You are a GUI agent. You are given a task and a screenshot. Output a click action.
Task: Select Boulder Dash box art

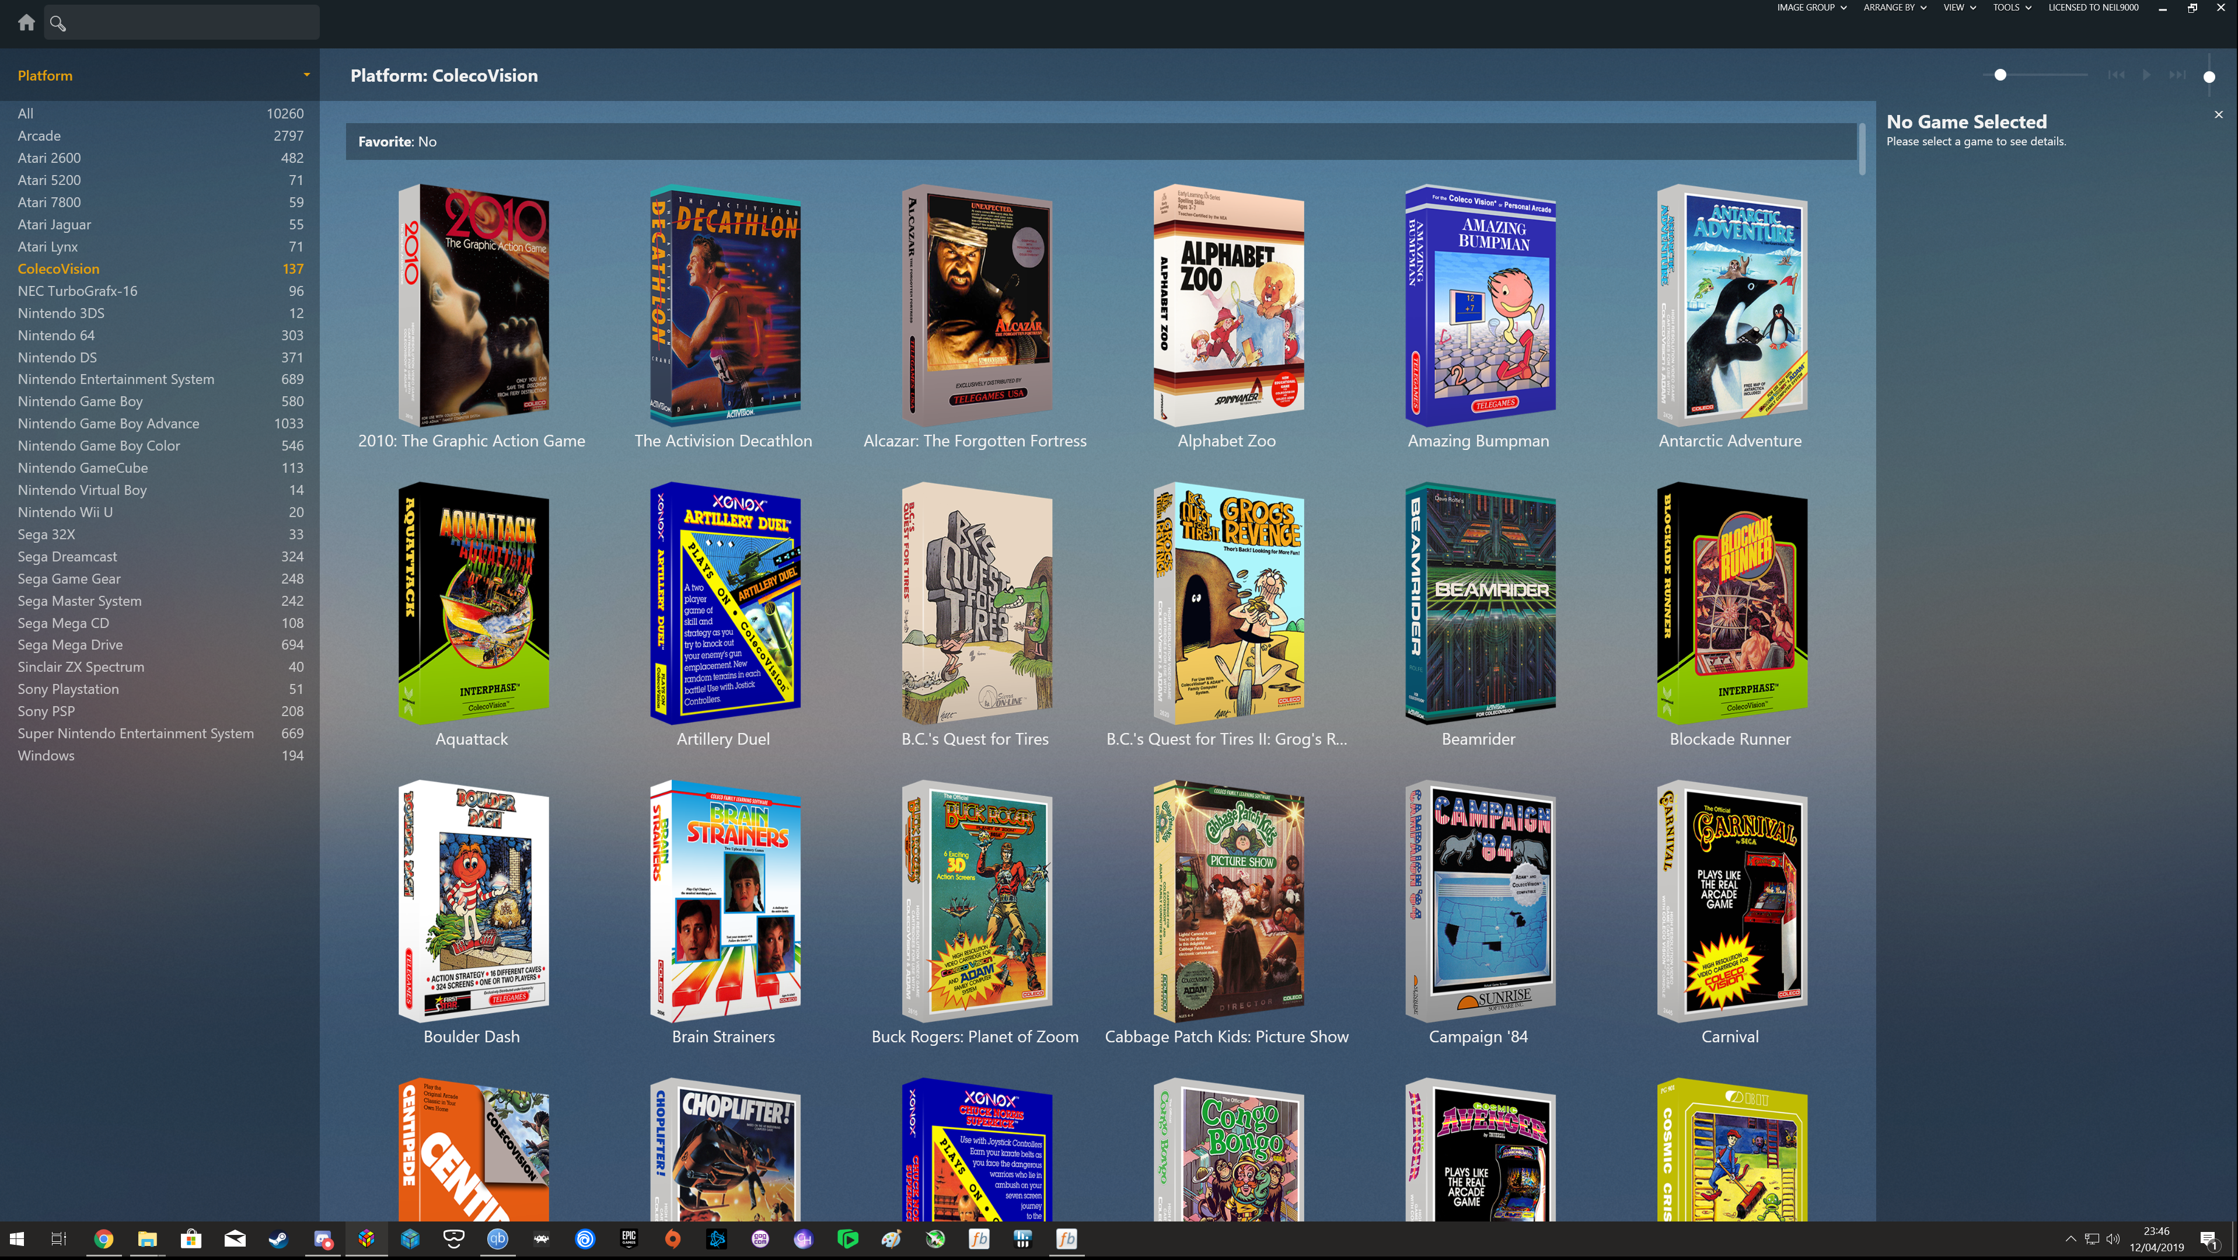coord(473,901)
